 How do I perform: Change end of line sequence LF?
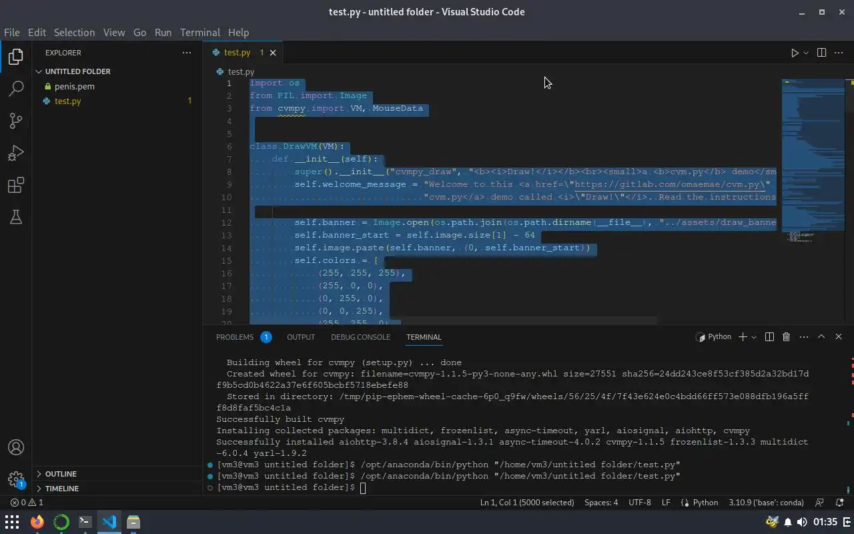666,503
